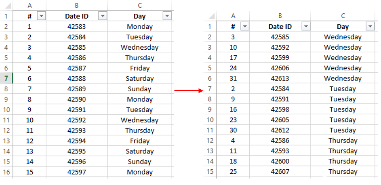The image size is (381, 185).
Task: Open Day filter dropdown in left table
Action: [167, 16]
